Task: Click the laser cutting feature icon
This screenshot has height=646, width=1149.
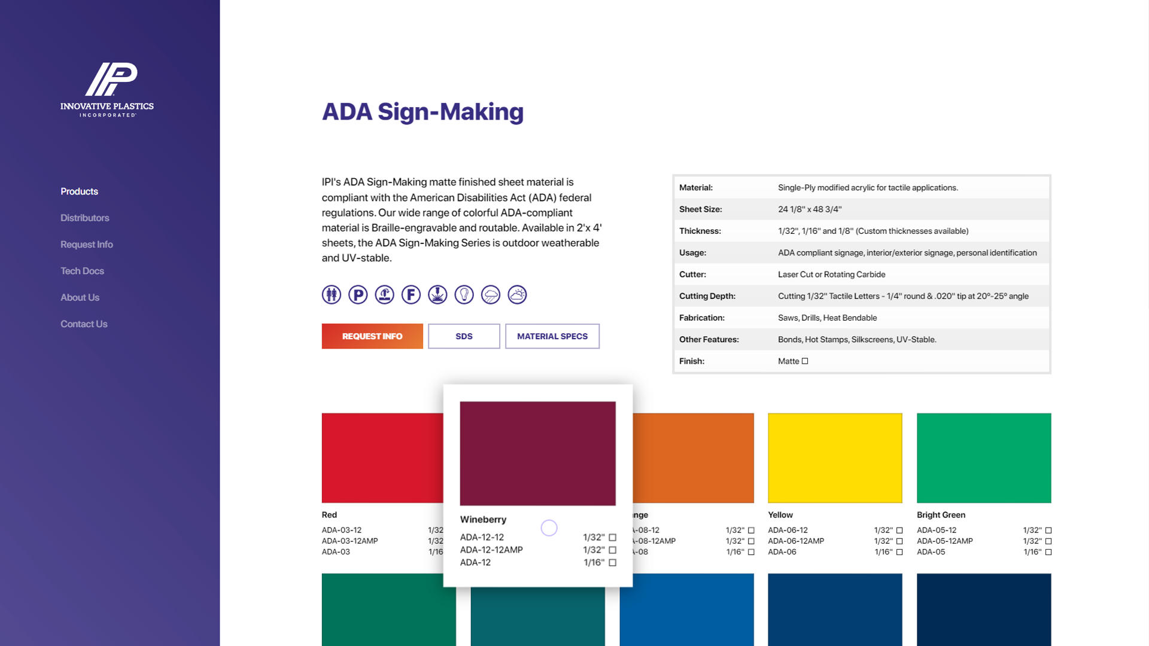Action: [437, 295]
